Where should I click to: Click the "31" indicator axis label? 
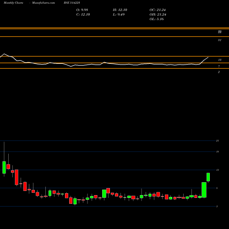pos(219,40)
